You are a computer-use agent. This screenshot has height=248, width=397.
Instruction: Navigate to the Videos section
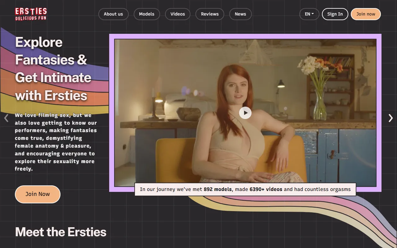178,14
